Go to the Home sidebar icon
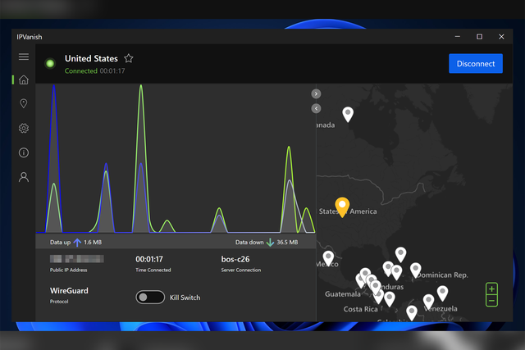Image resolution: width=525 pixels, height=350 pixels. 24,80
